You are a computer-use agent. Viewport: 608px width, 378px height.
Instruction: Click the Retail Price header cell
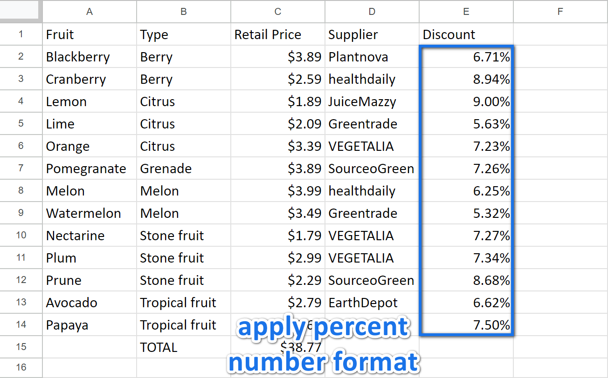point(278,34)
